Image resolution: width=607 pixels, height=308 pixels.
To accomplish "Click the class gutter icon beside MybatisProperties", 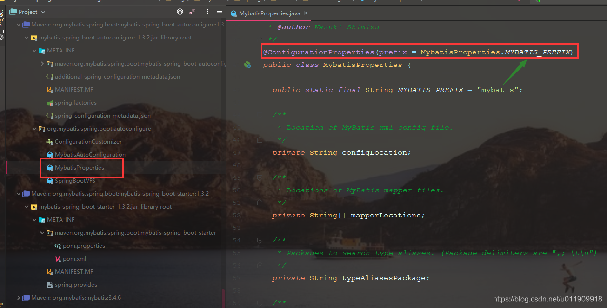I will [247, 65].
